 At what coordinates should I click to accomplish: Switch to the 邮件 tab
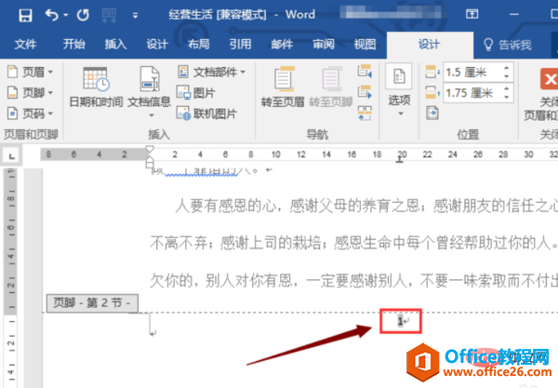click(282, 45)
